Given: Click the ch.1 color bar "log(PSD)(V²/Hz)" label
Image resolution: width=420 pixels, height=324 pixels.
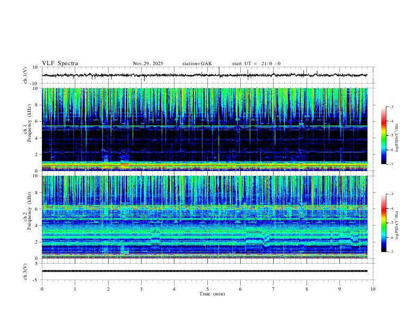Looking at the screenshot, I should tap(397, 138).
